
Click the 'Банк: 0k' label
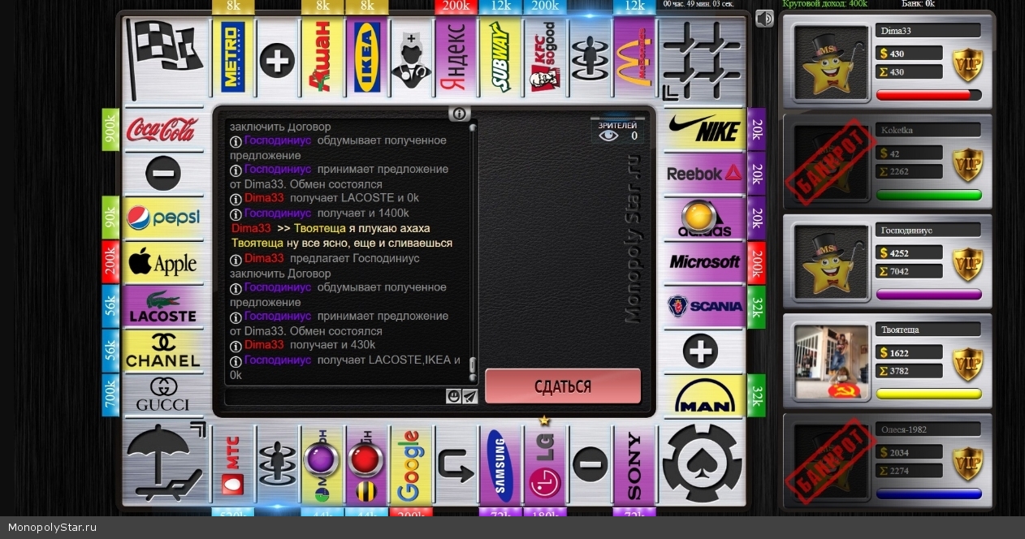click(x=919, y=4)
